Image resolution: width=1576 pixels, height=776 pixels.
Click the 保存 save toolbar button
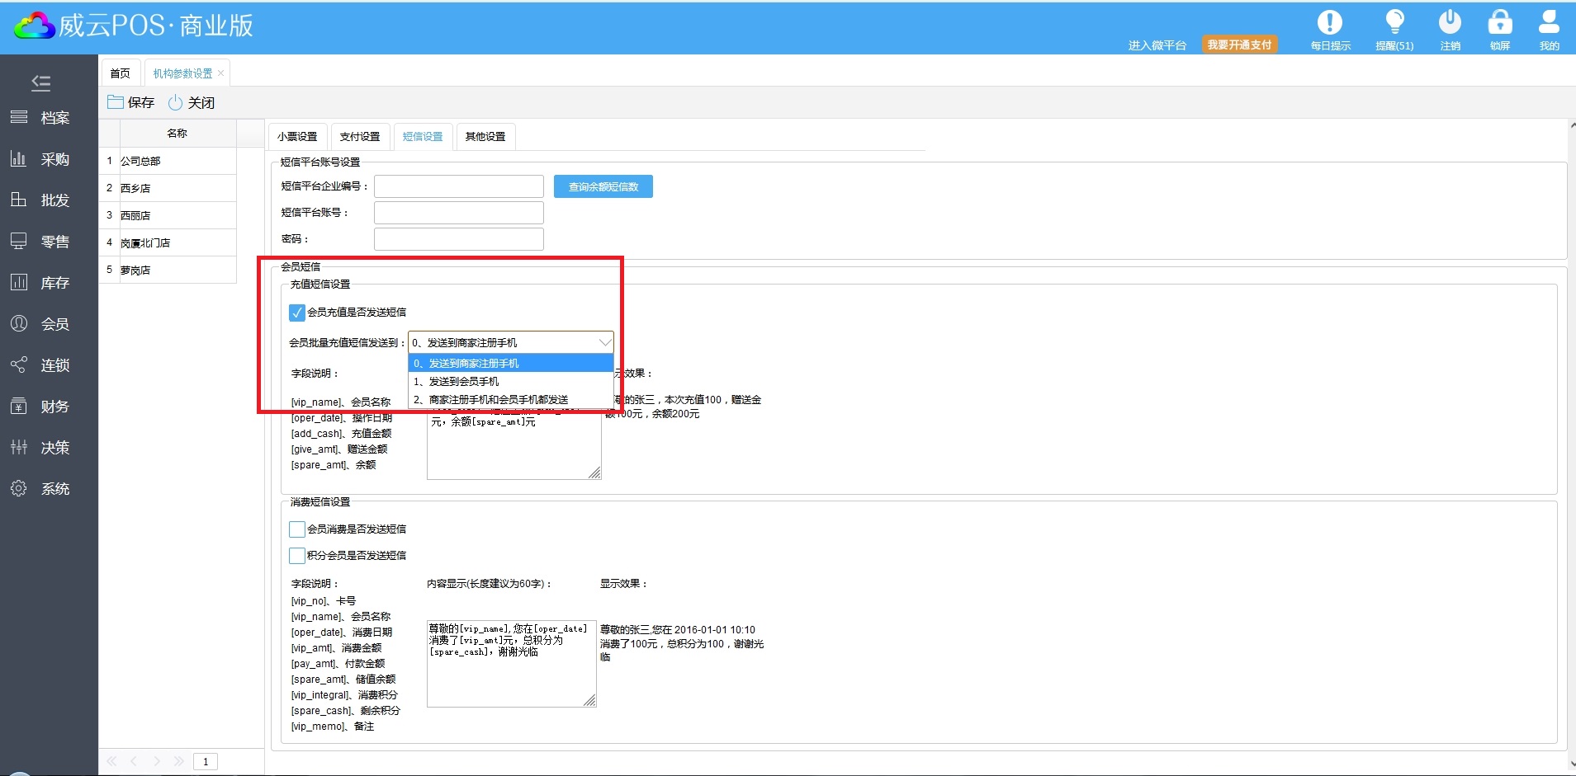(x=131, y=102)
